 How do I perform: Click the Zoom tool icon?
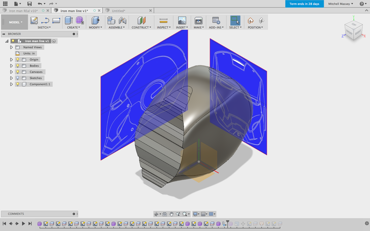(x=178, y=214)
